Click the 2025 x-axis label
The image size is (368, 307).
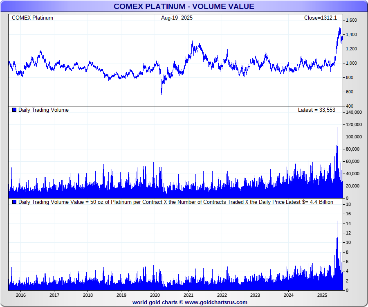(x=322, y=295)
